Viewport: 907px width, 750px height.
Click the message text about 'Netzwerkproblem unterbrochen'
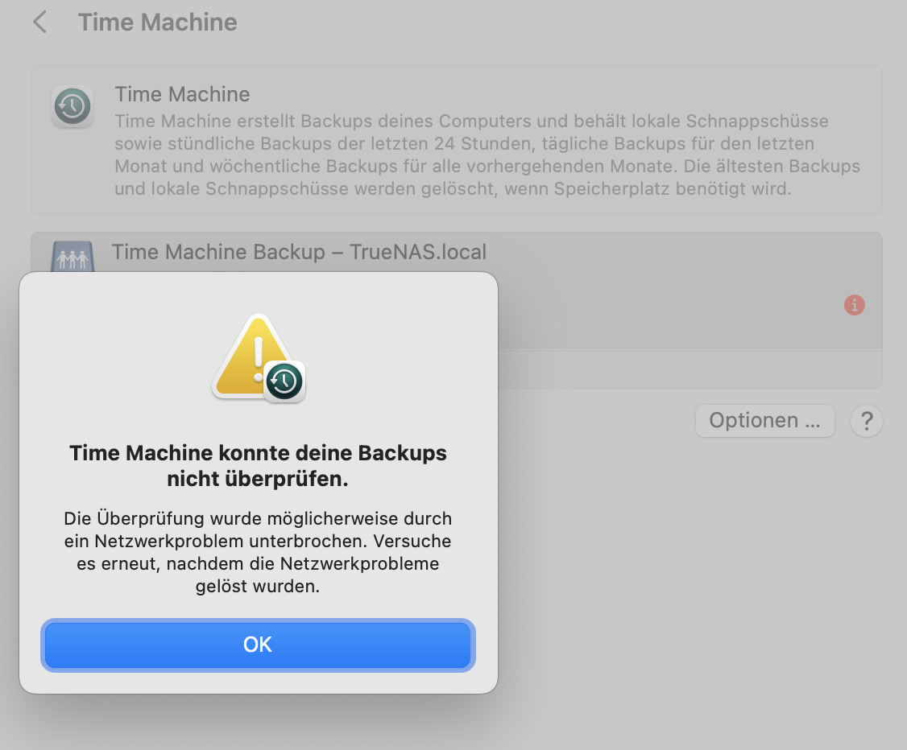pos(258,552)
